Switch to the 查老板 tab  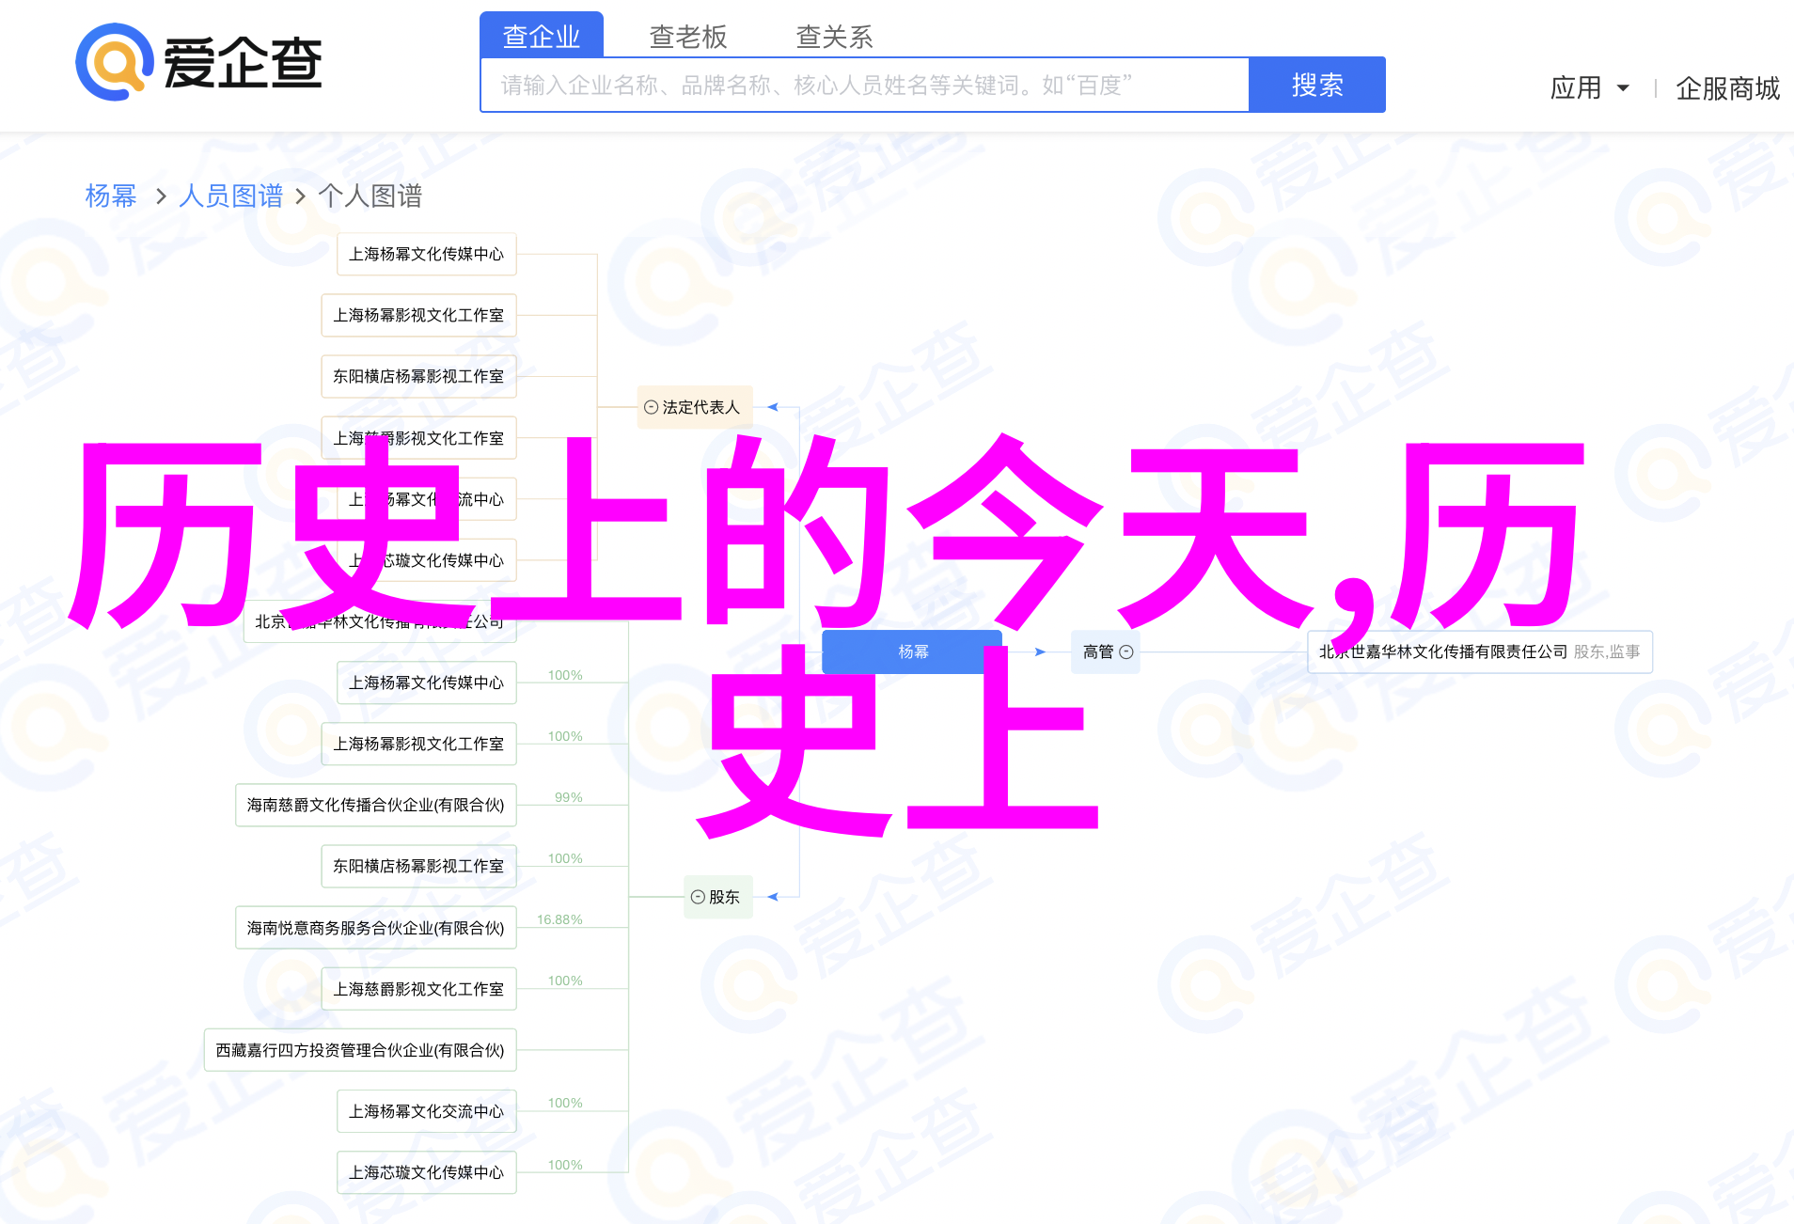tap(687, 36)
